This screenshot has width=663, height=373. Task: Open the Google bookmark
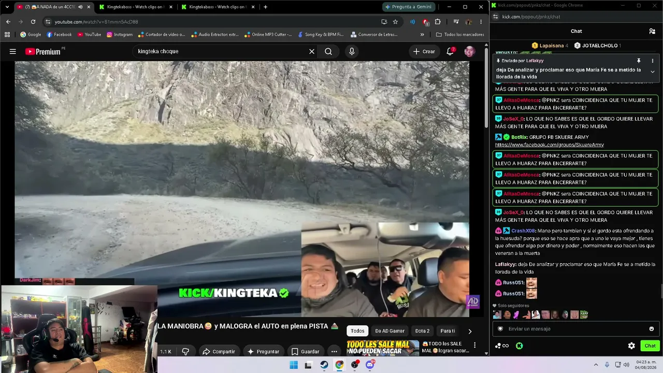[31, 35]
